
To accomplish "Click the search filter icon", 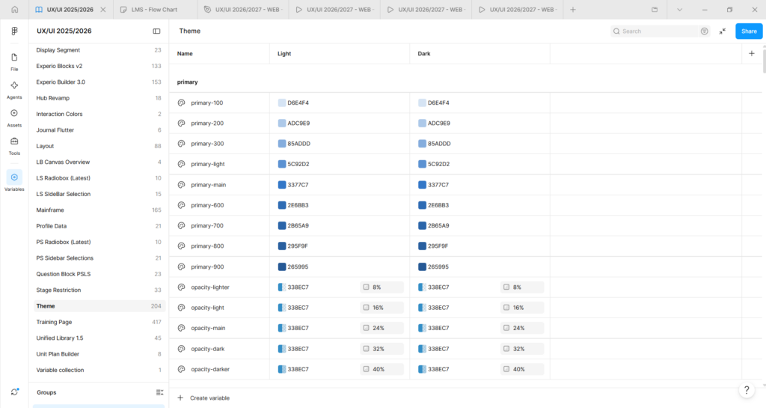I will click(704, 31).
